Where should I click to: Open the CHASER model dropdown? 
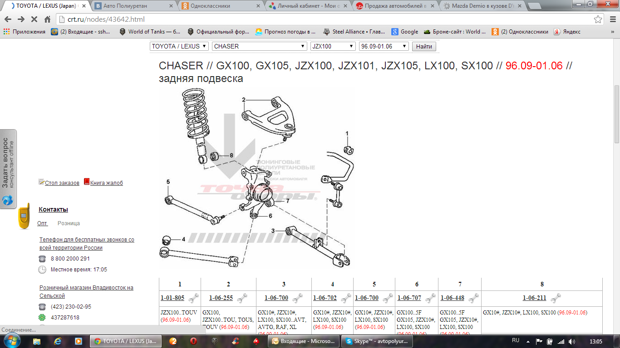point(260,46)
